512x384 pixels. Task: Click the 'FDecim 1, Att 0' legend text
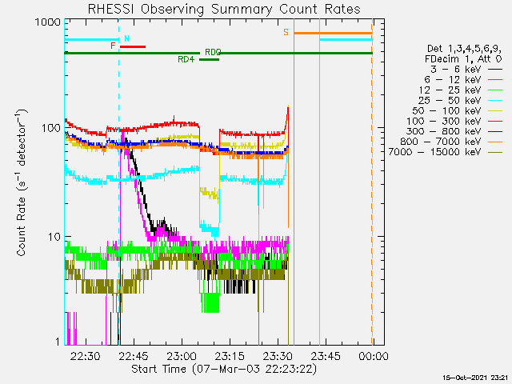pos(463,59)
